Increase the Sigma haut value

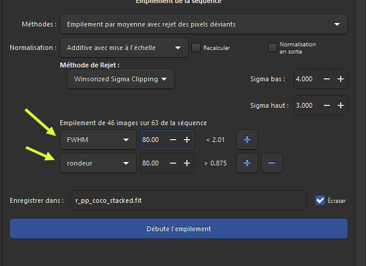341,105
